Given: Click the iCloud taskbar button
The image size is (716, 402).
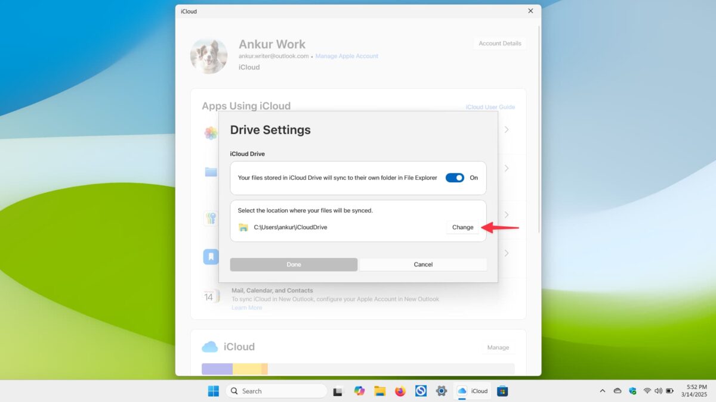Looking at the screenshot, I should pos(473,391).
